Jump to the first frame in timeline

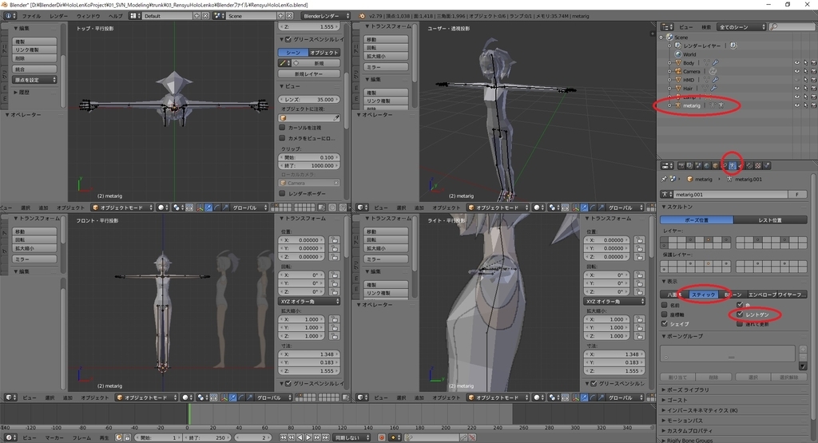pyautogui.click(x=283, y=437)
